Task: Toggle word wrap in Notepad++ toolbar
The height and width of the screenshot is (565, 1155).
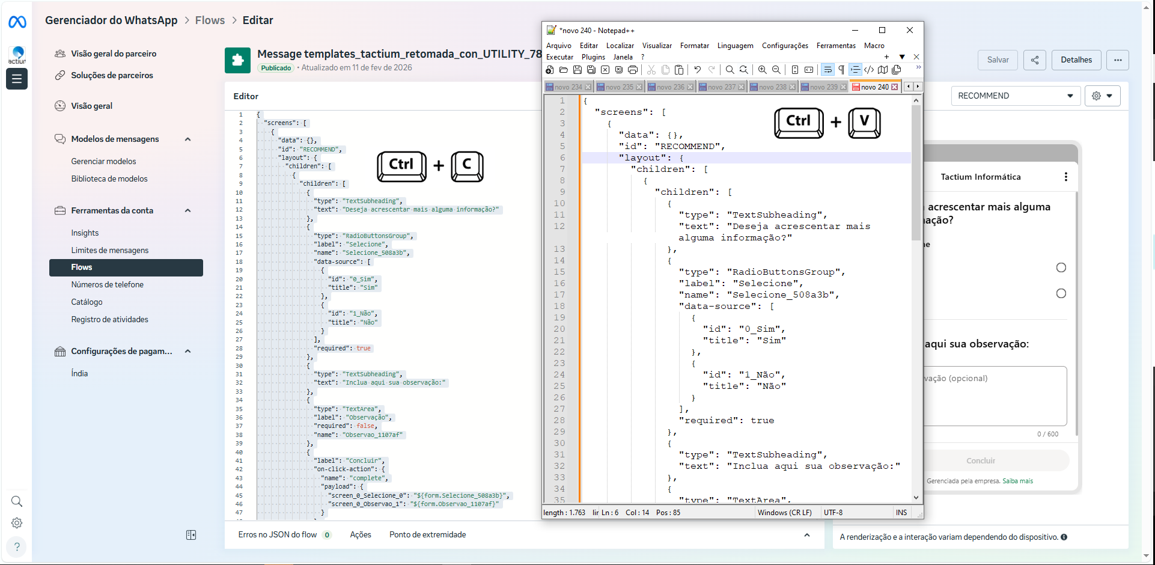Action: (827, 70)
